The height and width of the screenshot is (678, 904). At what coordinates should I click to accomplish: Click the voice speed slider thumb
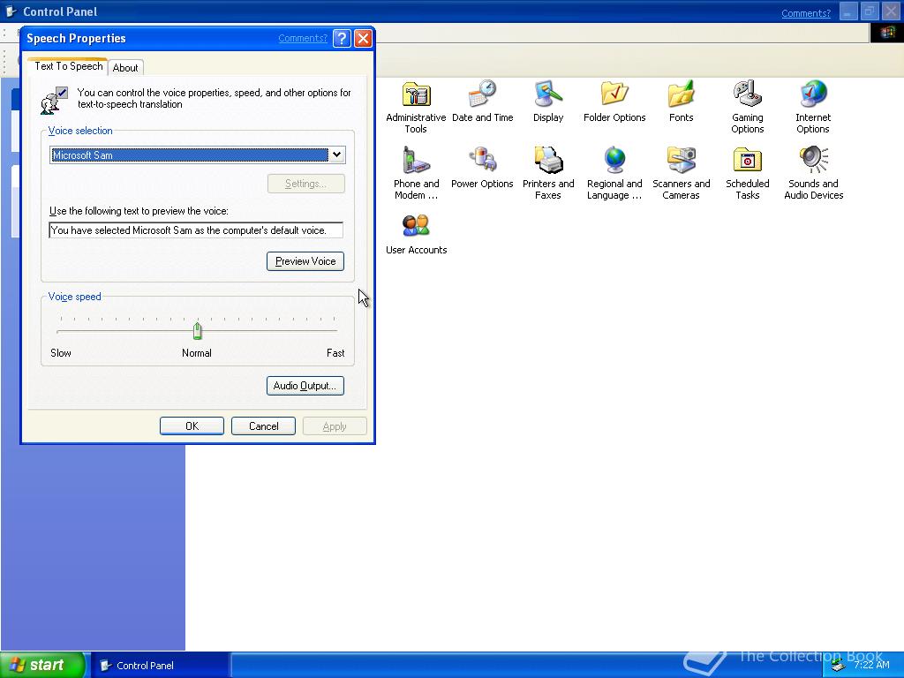point(197,331)
